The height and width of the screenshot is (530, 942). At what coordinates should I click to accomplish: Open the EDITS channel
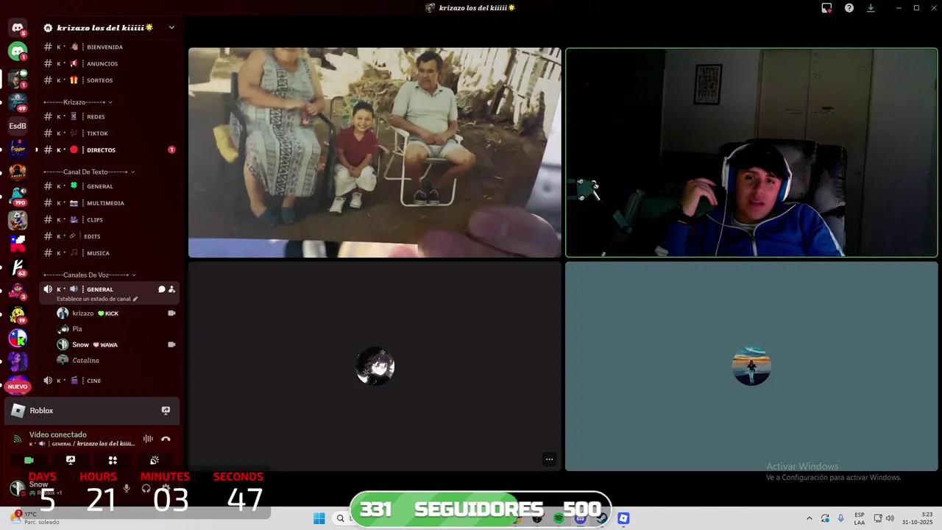tap(109, 236)
